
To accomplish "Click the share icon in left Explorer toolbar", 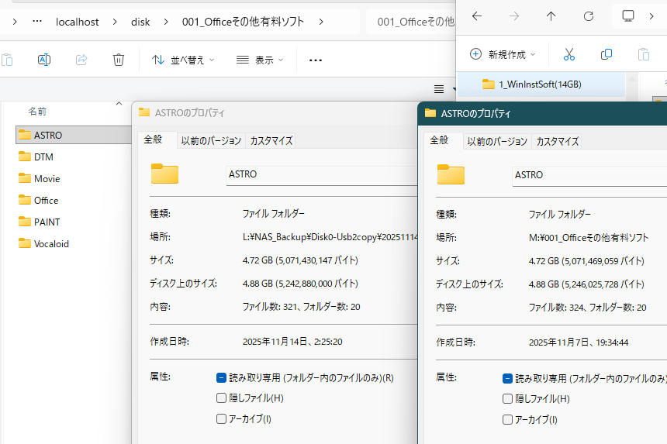I will tap(81, 60).
